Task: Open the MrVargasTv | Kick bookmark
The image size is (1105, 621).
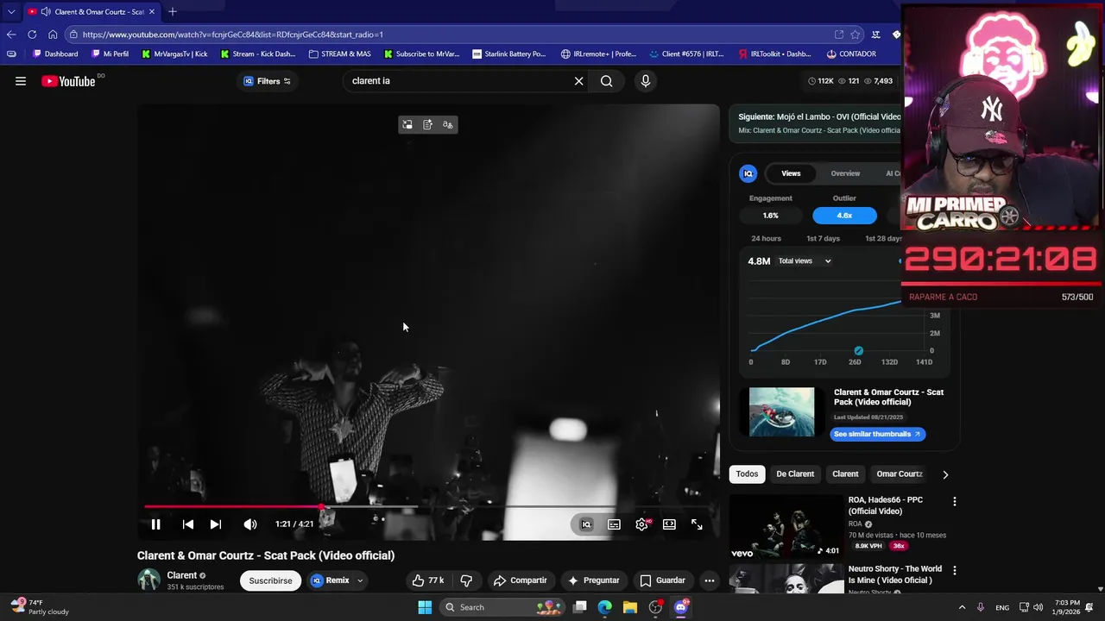Action: [174, 53]
